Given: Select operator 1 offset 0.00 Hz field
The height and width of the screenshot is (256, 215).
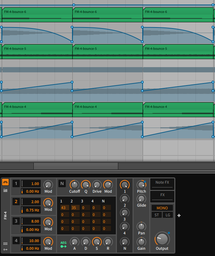Looking at the screenshot, I should (31, 191).
